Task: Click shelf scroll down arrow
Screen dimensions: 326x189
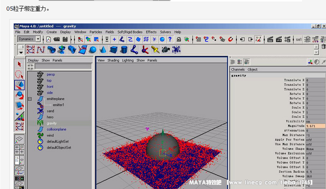Action: point(316,52)
